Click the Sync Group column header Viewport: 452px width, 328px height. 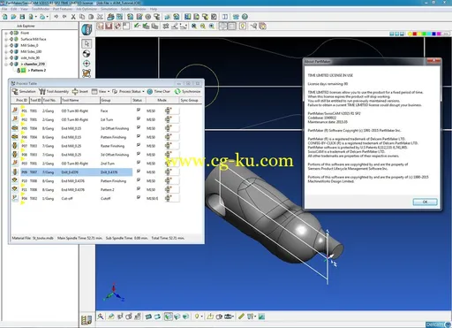tap(189, 101)
